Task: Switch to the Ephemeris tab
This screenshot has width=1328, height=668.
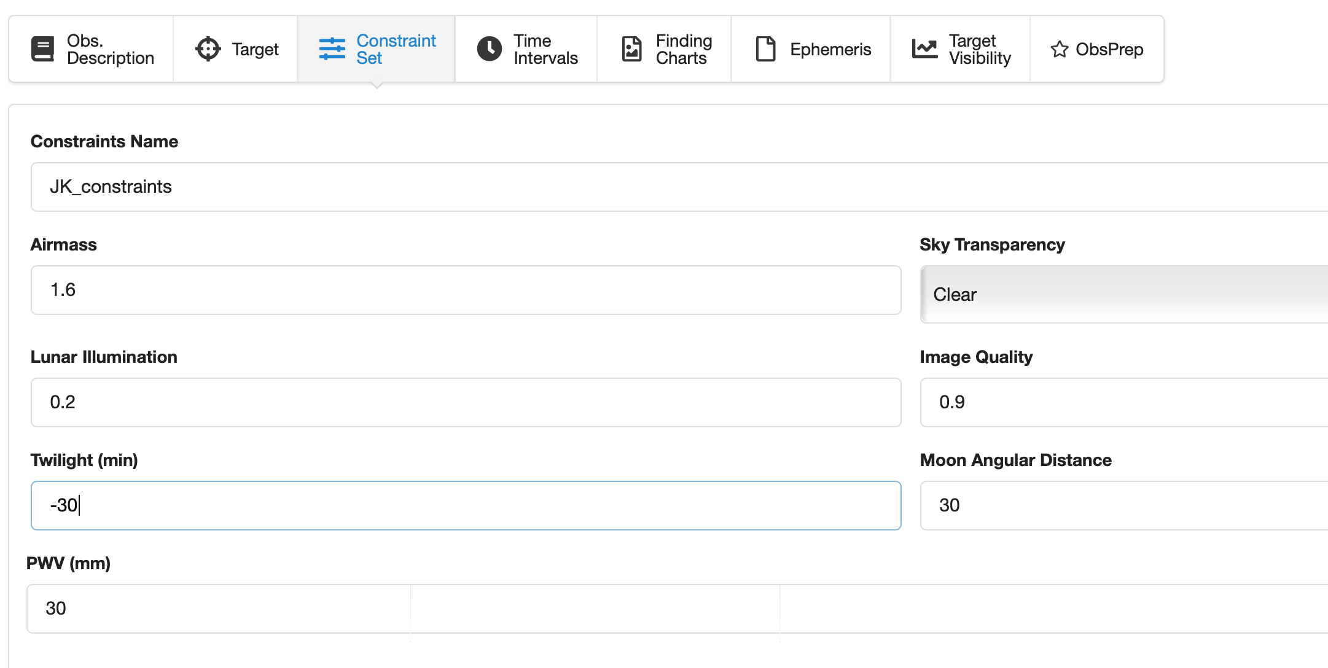Action: pos(830,49)
